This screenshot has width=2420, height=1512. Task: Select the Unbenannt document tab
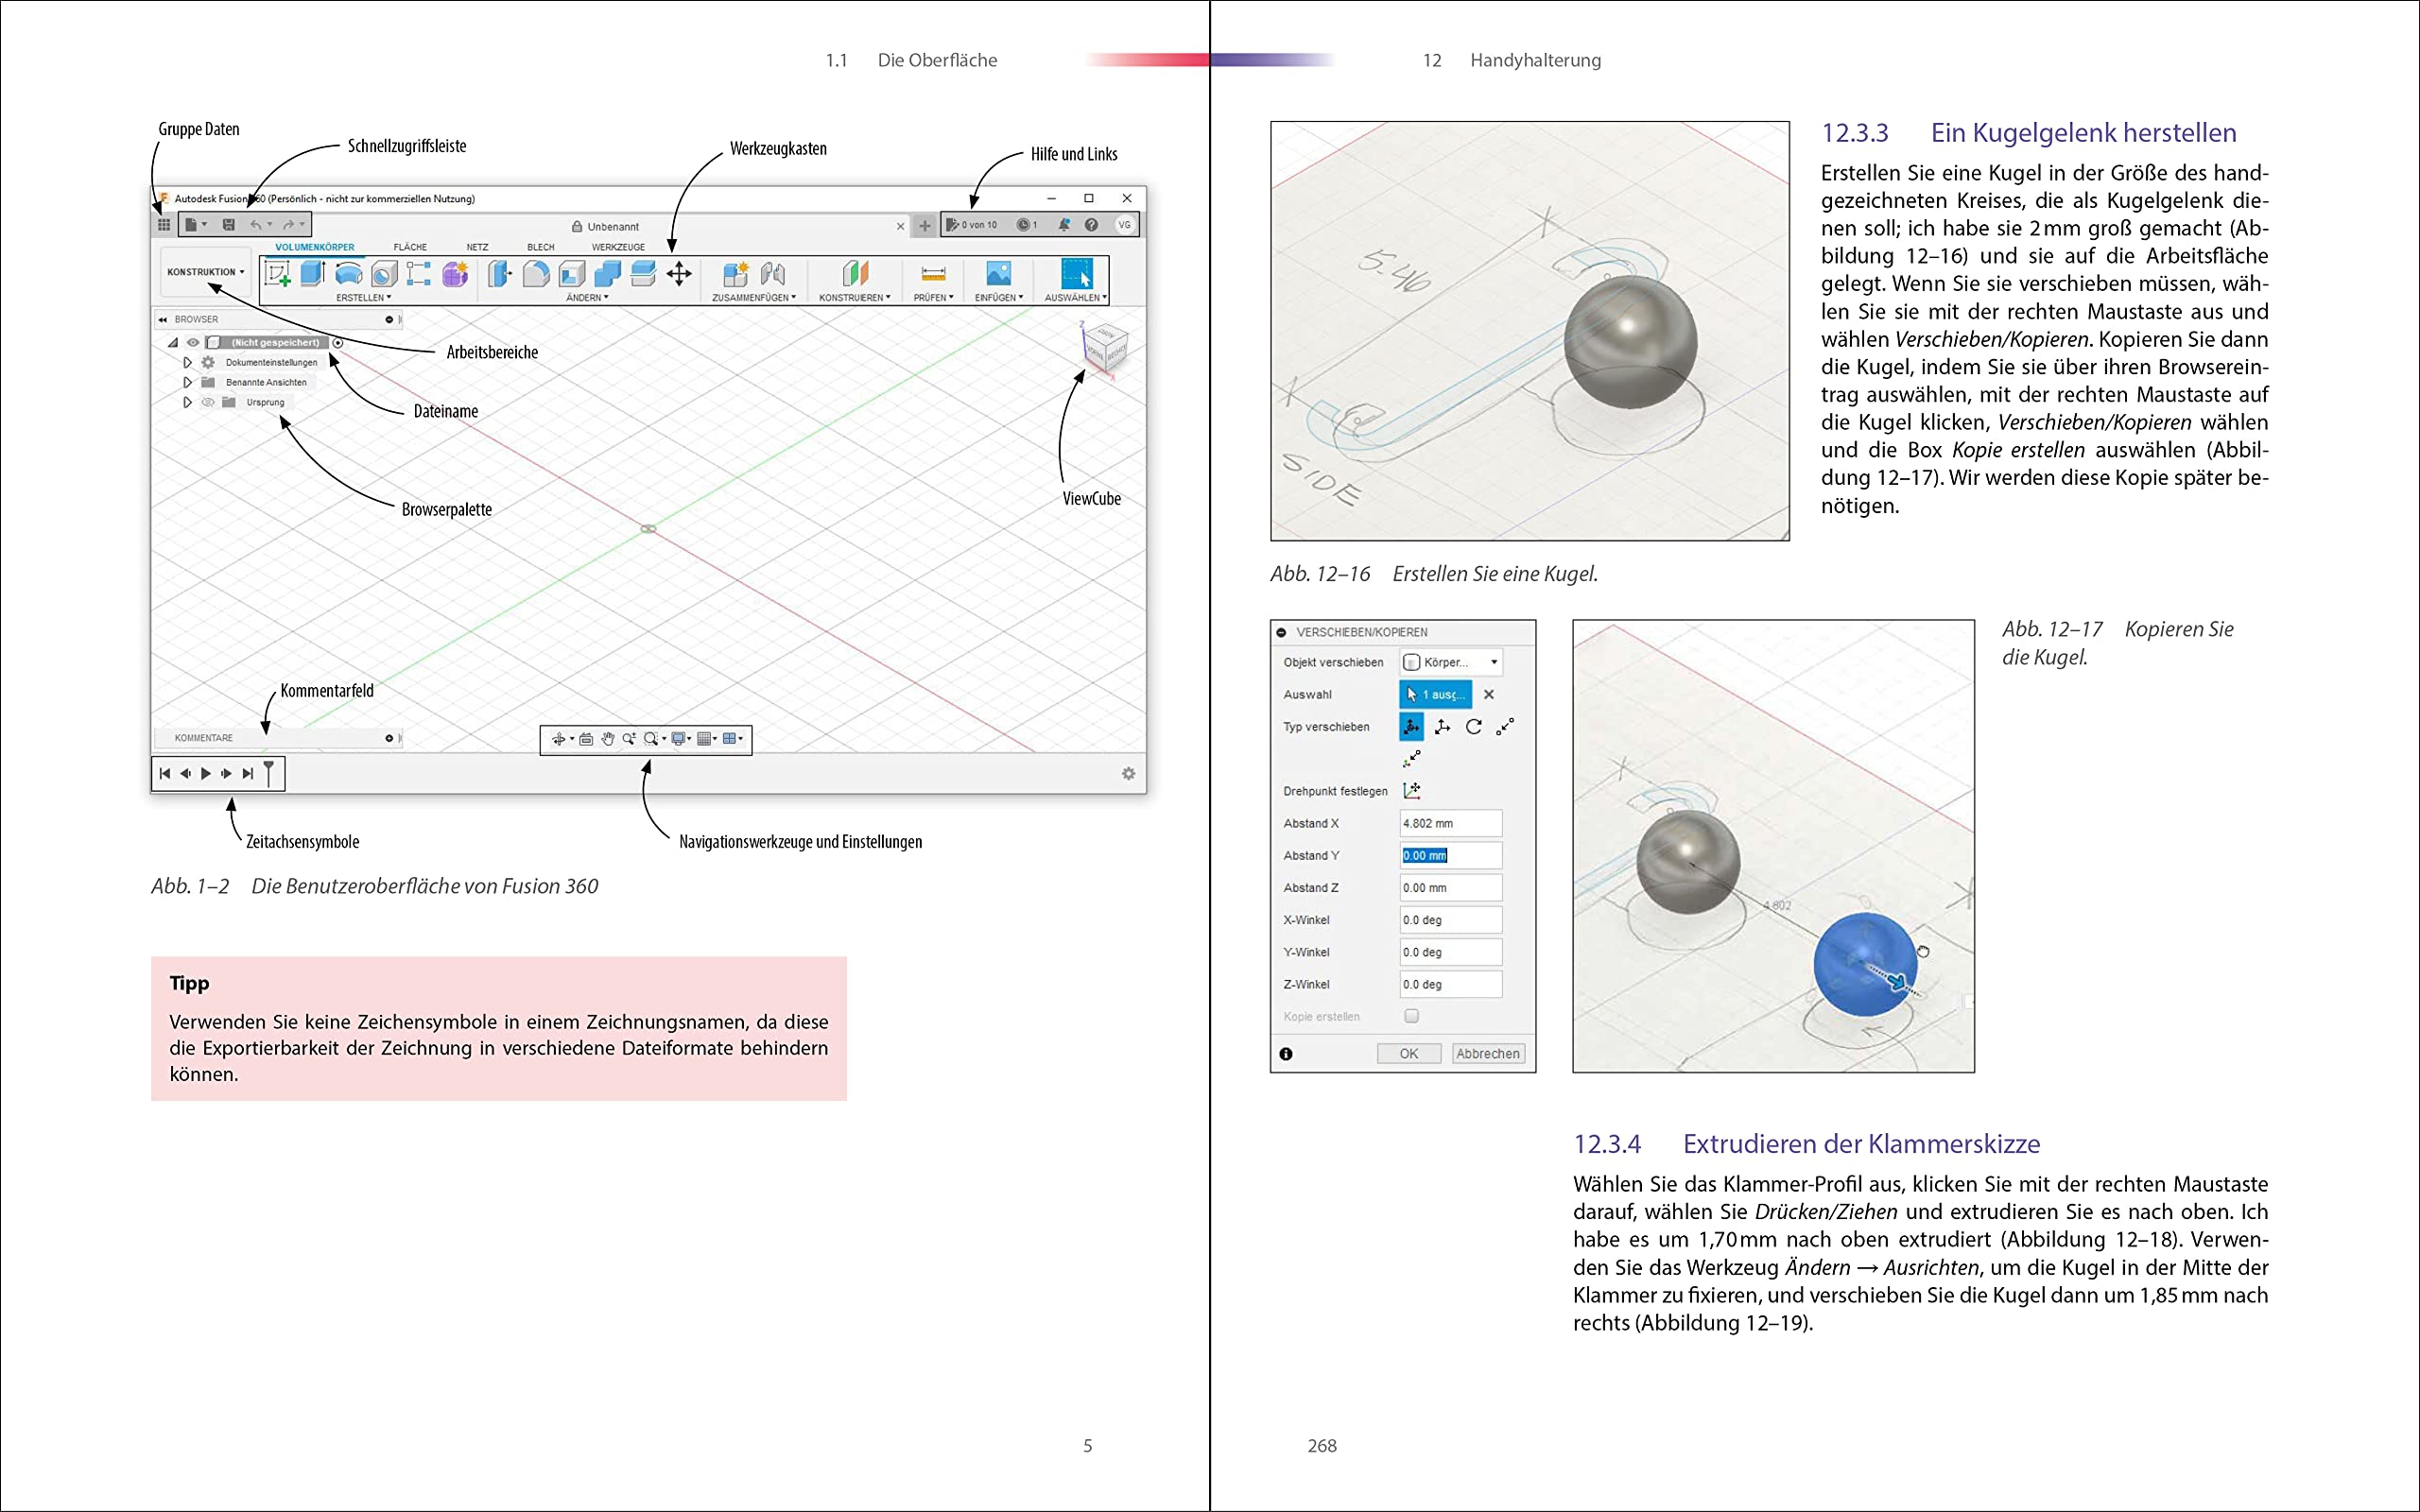[x=605, y=227]
